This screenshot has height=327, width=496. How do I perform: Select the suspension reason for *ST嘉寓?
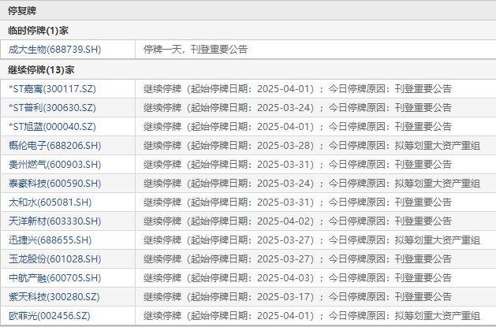tap(297, 89)
